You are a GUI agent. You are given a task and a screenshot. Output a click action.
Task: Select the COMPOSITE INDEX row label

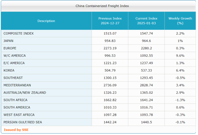pyautogui.click(x=18, y=33)
